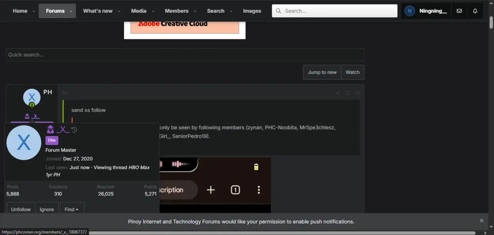Click the 5m post timestamp
Viewport: 494px width, 235px height.
pyautogui.click(x=66, y=93)
